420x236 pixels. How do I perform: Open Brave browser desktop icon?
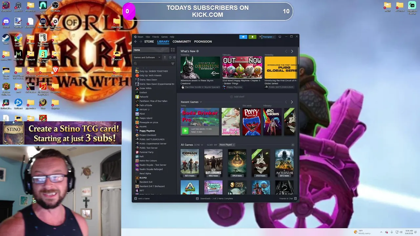pos(55,71)
